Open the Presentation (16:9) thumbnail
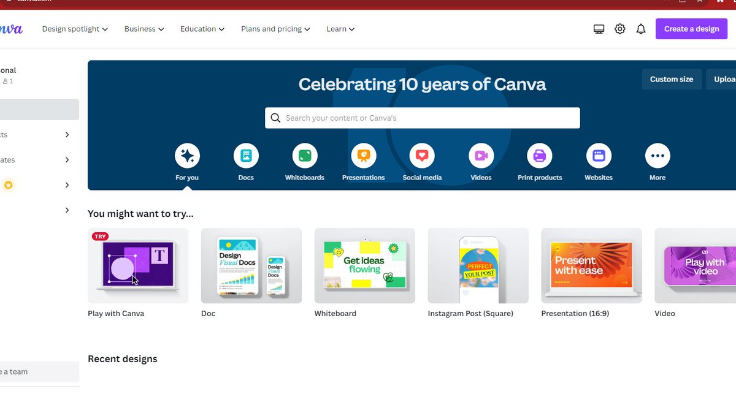Screen dimensions: 736x413 click(x=592, y=266)
